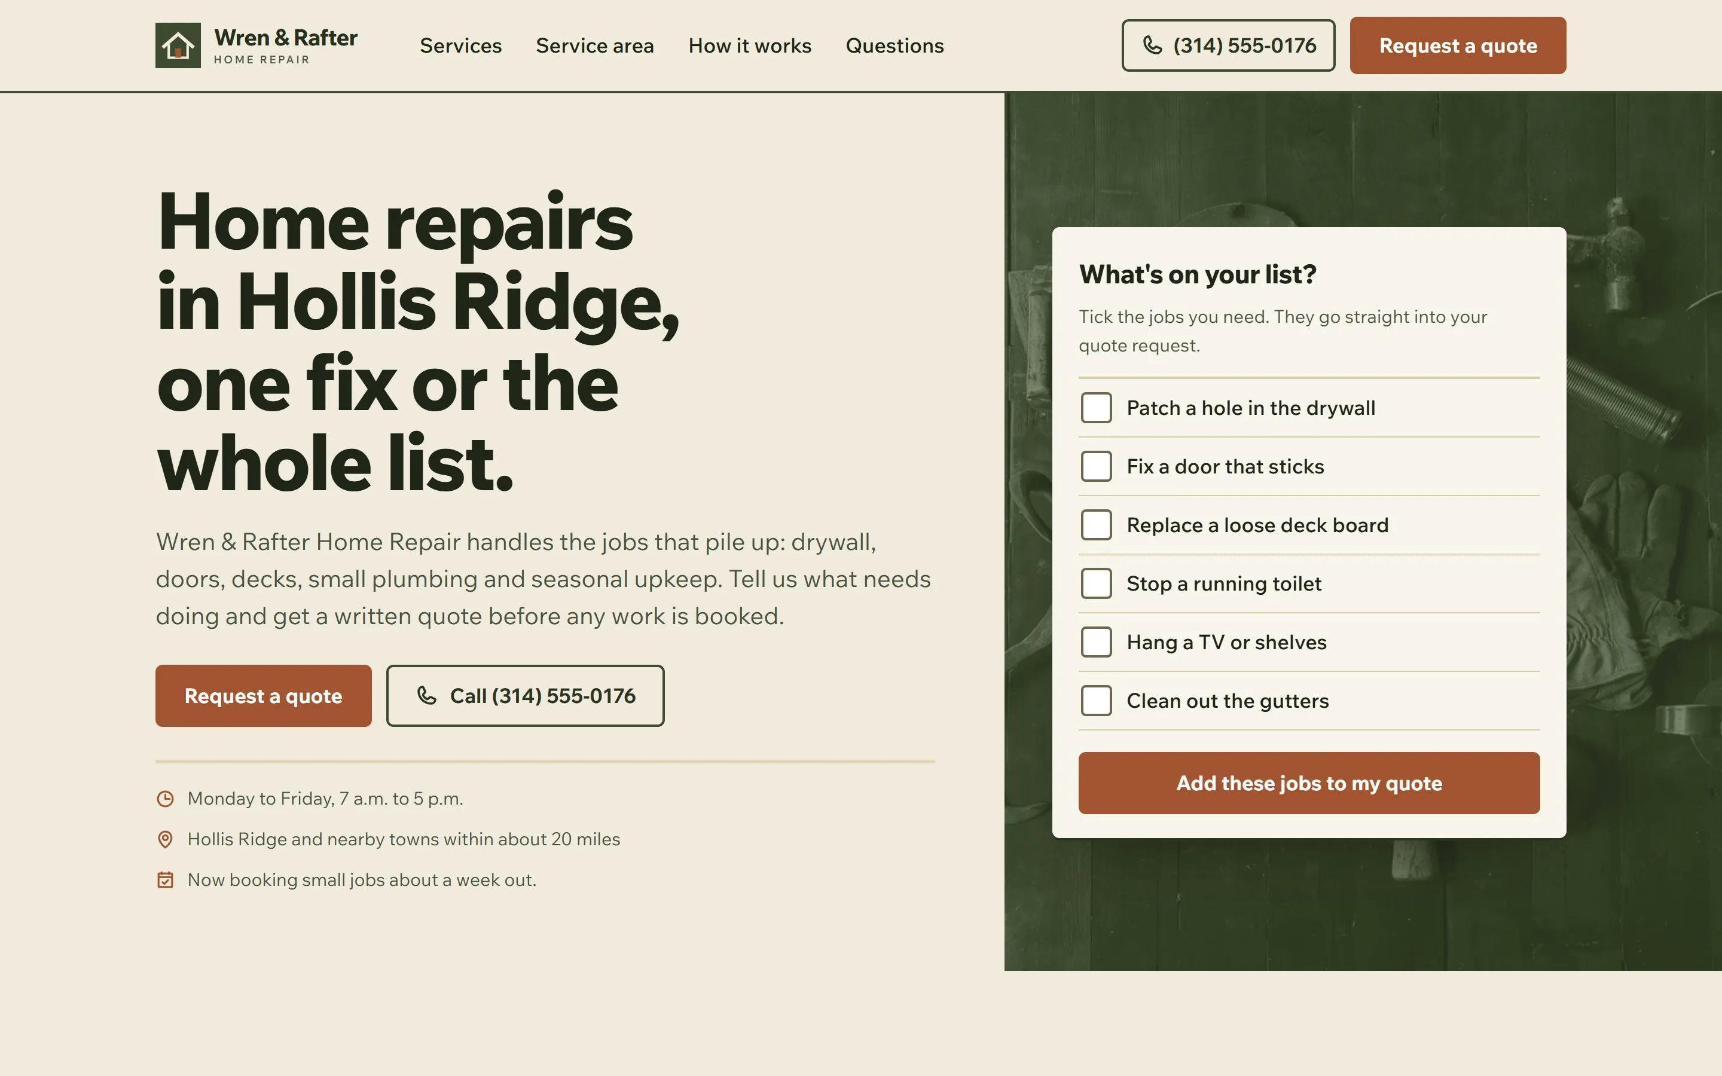Click 'Hollis Ridge and nearby towns within about 20 miles'
1722x1076 pixels.
pos(404,839)
